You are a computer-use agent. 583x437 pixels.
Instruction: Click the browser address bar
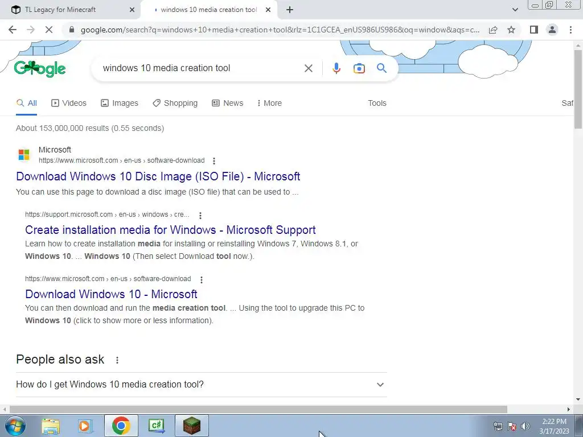click(x=280, y=30)
